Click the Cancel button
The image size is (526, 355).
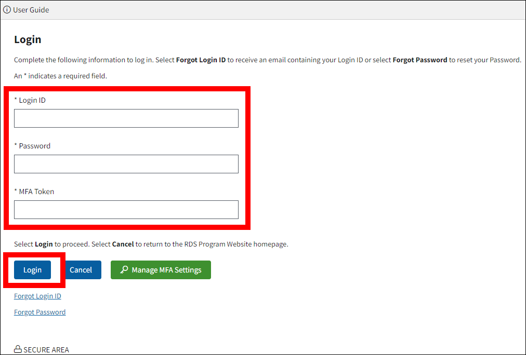81,270
